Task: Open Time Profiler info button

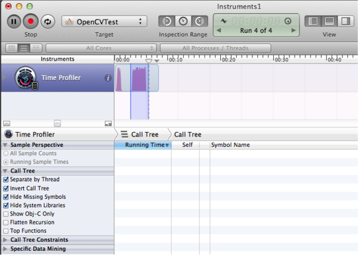Action: point(108,78)
